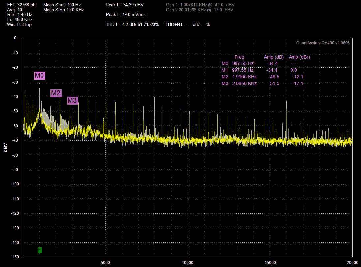This screenshot has height=267, width=361.
Task: Click the M0 row frequency 997.55 Hz
Action: coord(243,64)
